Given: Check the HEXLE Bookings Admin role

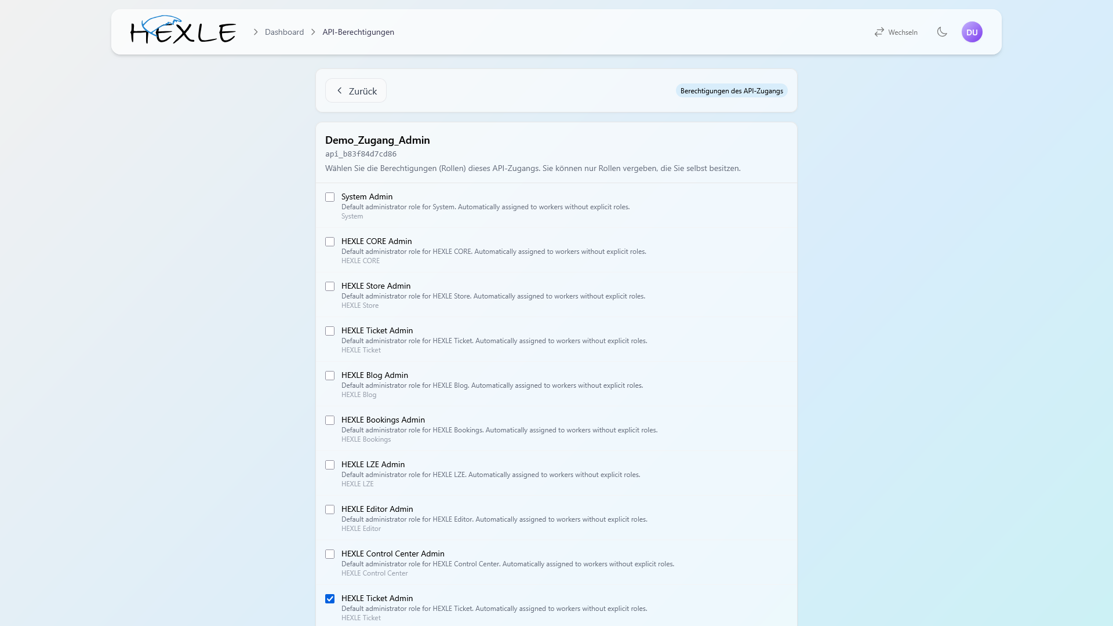Looking at the screenshot, I should click(330, 420).
